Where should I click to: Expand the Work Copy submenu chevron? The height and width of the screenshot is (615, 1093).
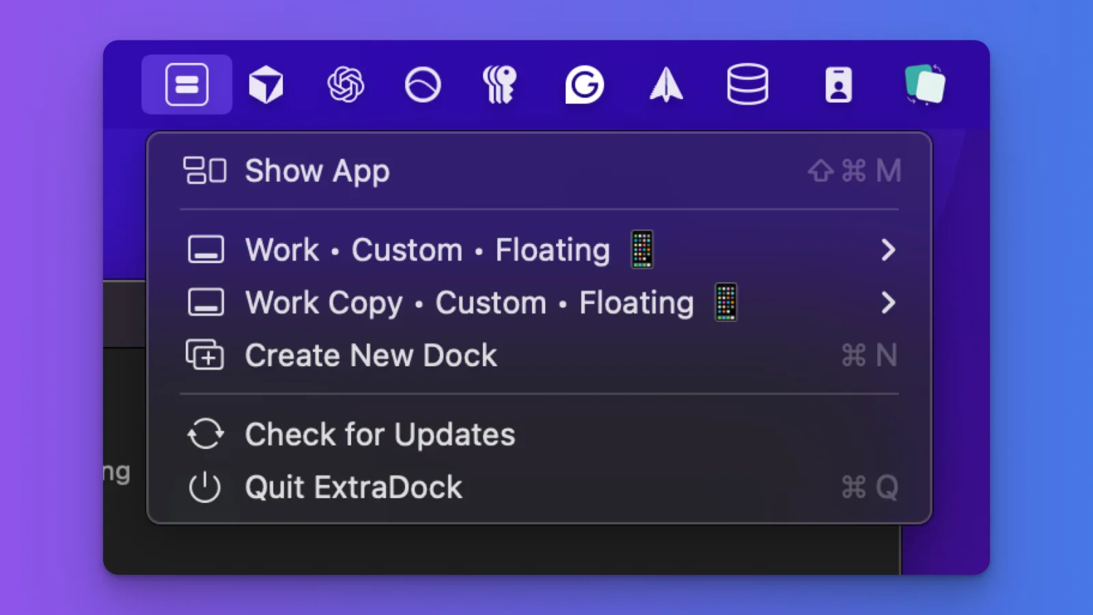click(888, 303)
